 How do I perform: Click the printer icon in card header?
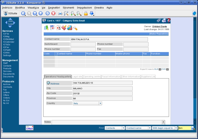point(164,20)
